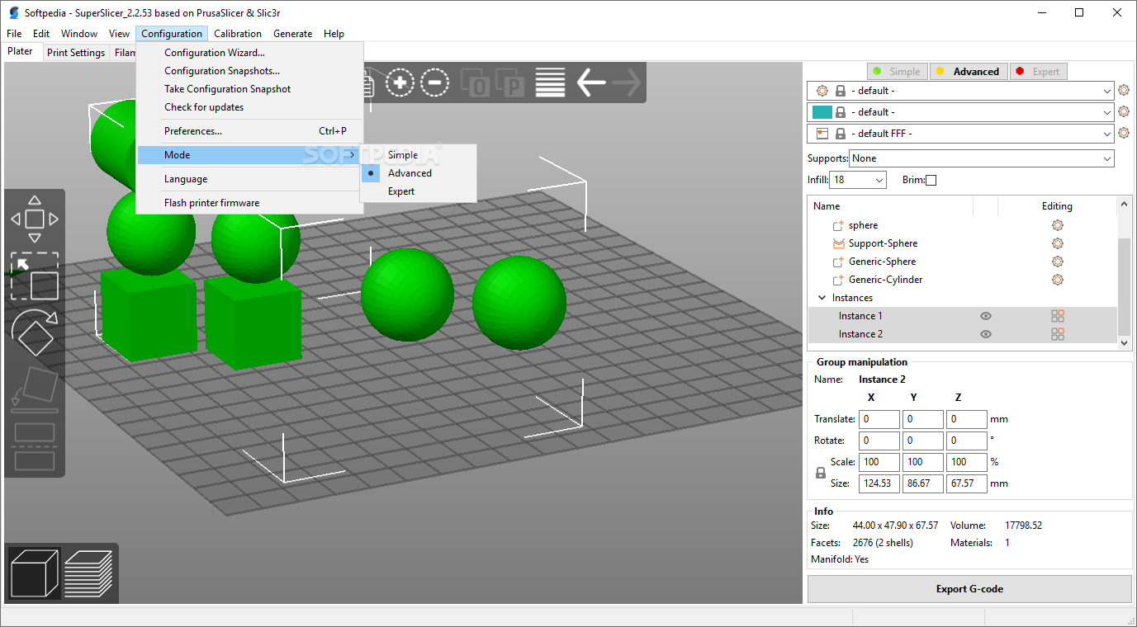Click the gear icon beside print profile dropdown
This screenshot has width=1137, height=627.
(x=1124, y=91)
